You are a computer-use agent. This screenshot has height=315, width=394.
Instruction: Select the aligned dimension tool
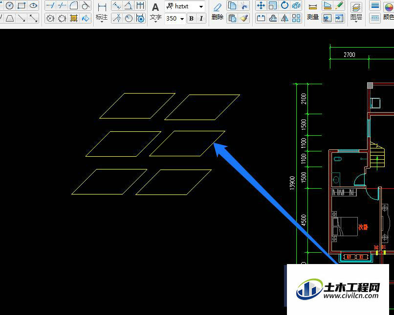tap(117, 5)
